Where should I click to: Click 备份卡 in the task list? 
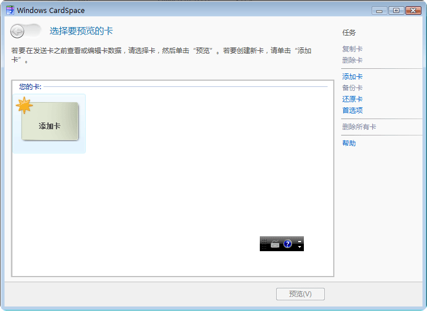[352, 88]
